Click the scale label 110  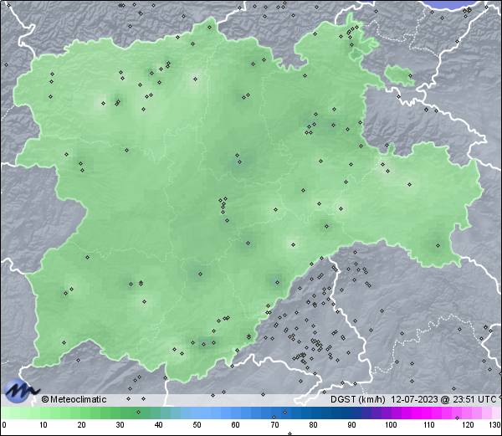429,425
